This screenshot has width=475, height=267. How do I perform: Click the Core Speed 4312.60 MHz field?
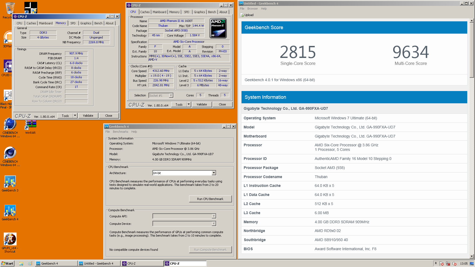tap(161, 71)
